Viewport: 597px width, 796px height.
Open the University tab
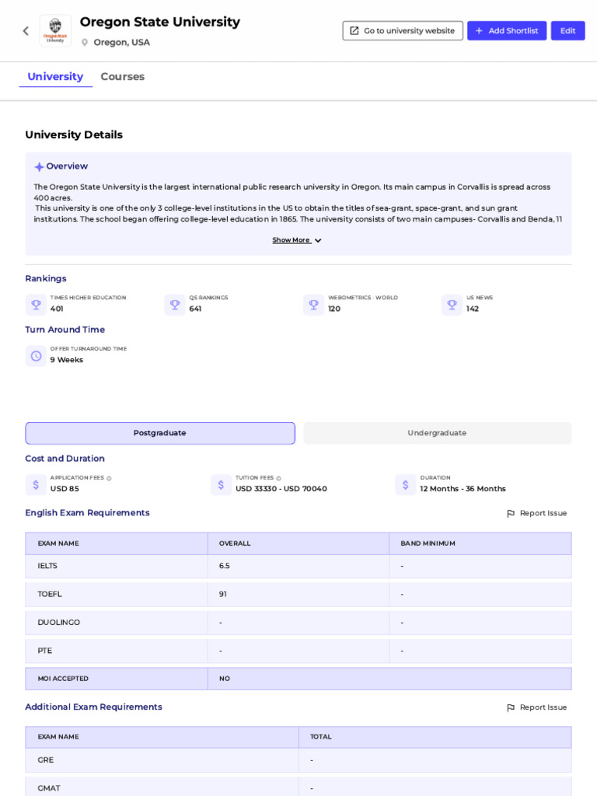coord(55,77)
